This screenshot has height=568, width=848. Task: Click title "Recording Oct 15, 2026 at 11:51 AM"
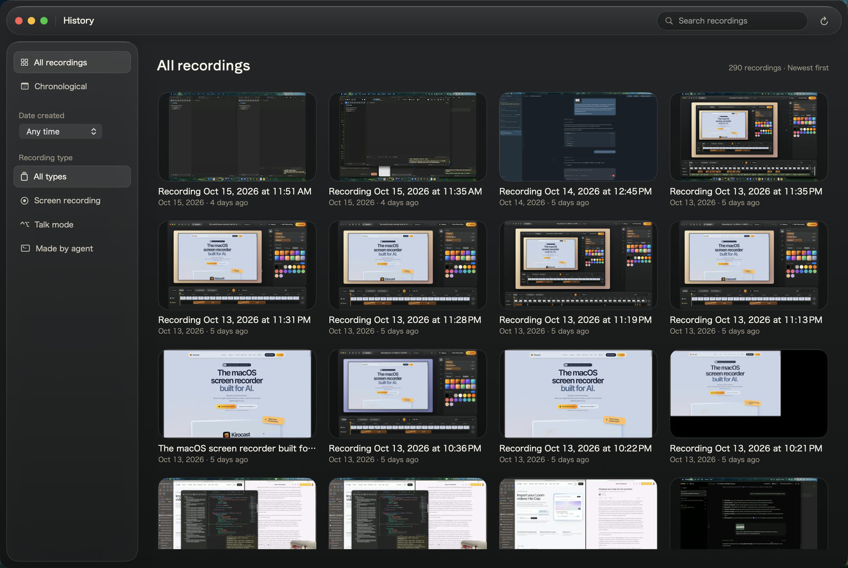pos(235,191)
